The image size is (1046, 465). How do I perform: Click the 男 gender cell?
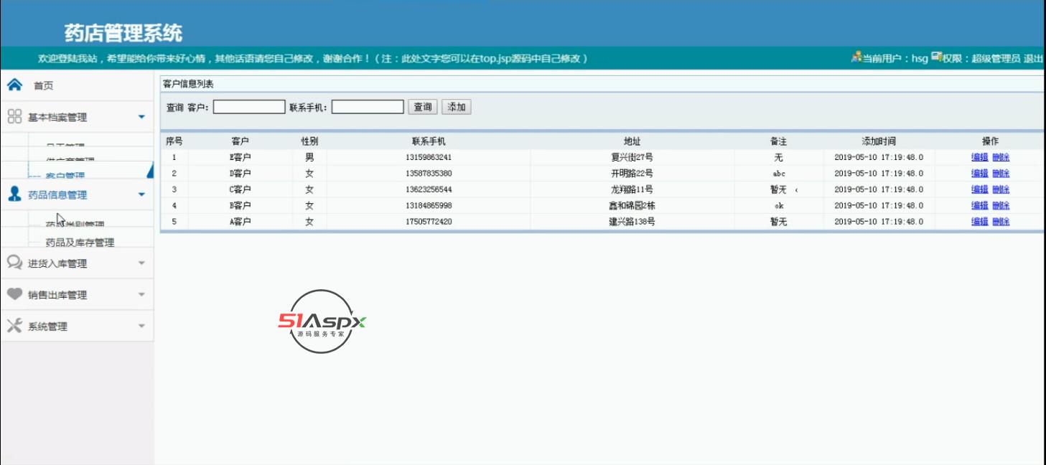[309, 157]
